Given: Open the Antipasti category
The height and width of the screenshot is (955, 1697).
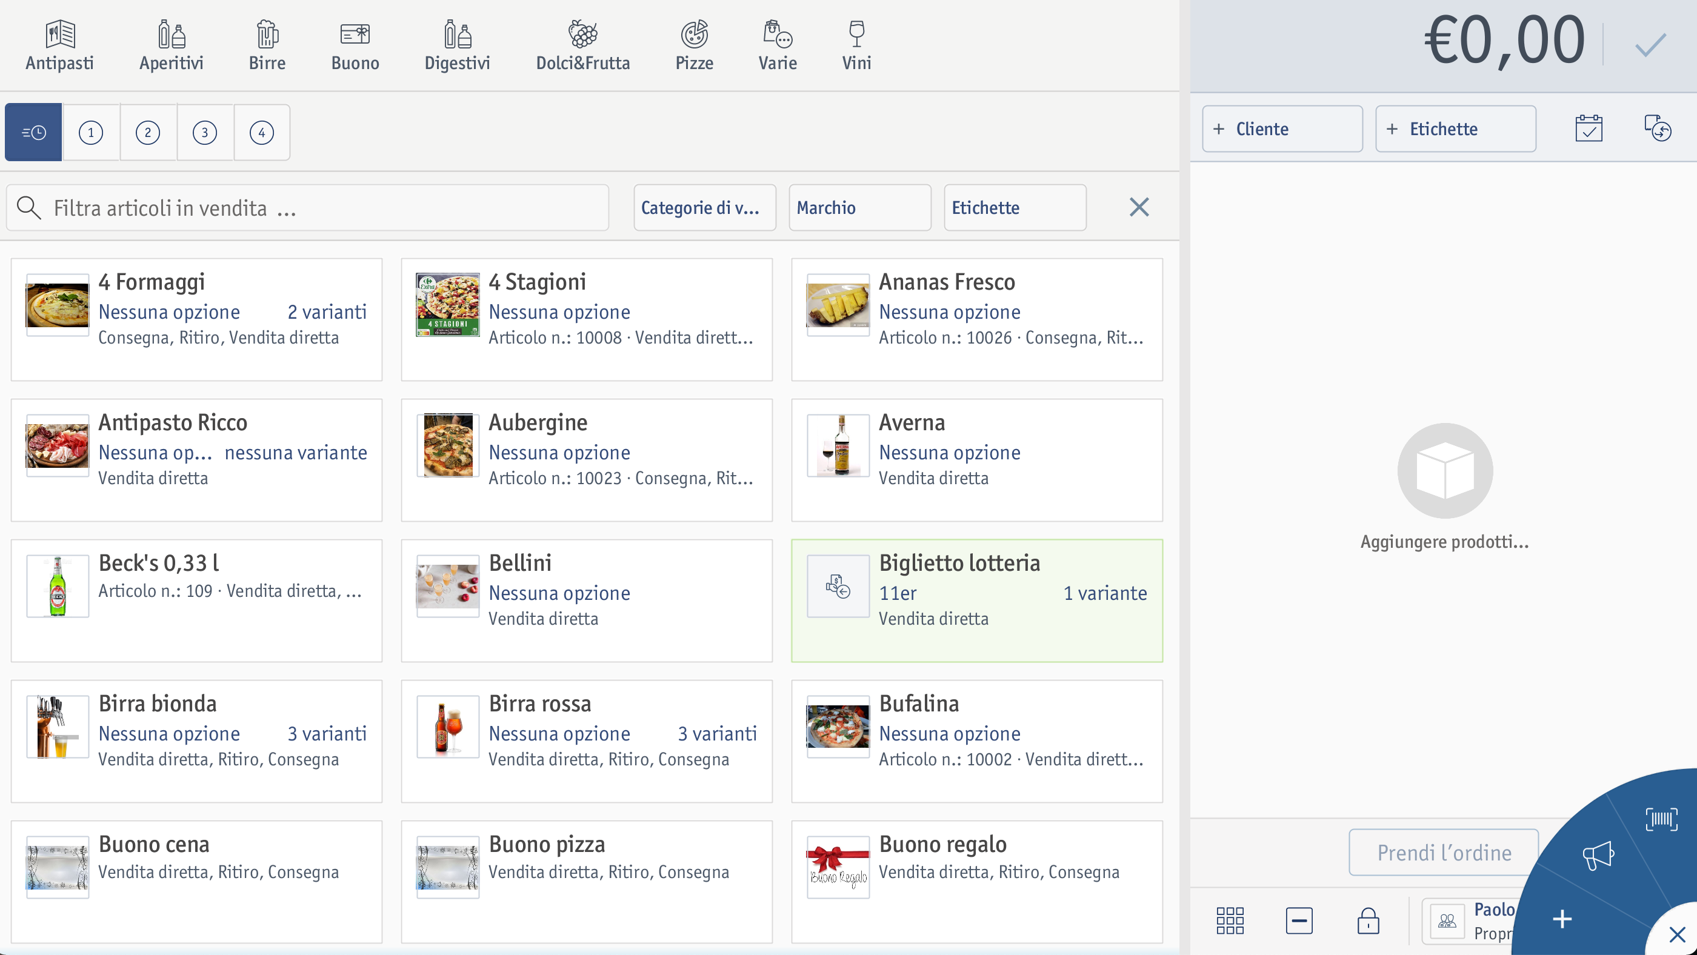Looking at the screenshot, I should coord(59,45).
